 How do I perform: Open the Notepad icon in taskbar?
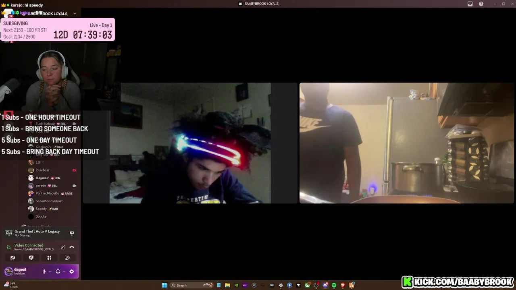click(x=218, y=285)
